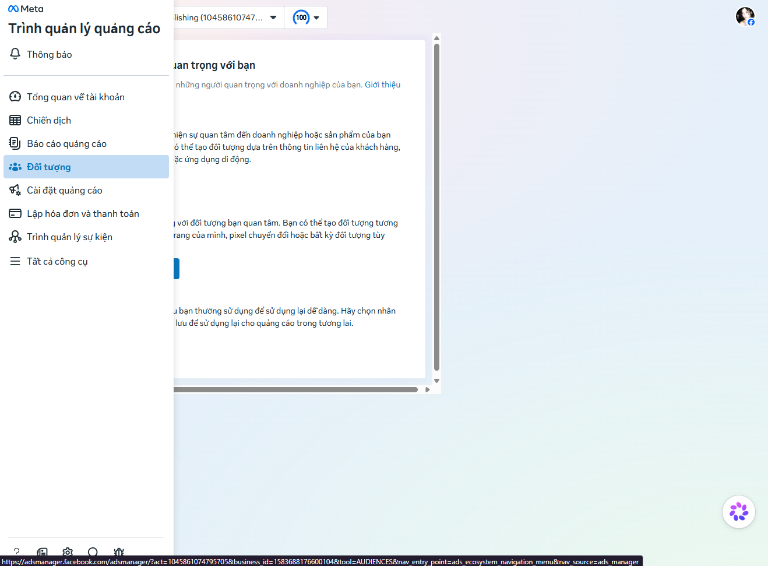This screenshot has width=768, height=566.
Task: Click the Events Manager nodes icon
Action: [15, 237]
